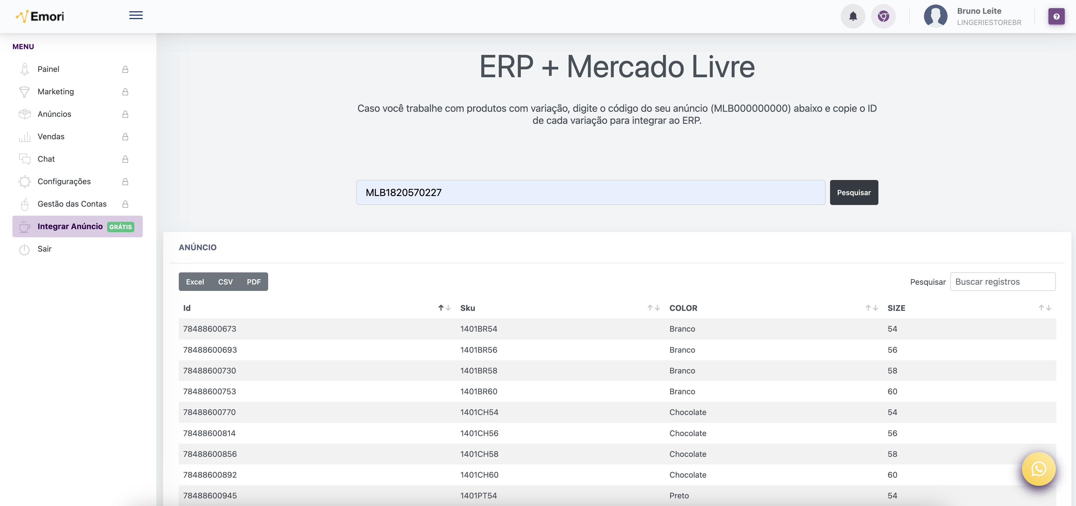Click the Sku column header text
Viewport: 1076px width, 506px height.
[x=467, y=308]
